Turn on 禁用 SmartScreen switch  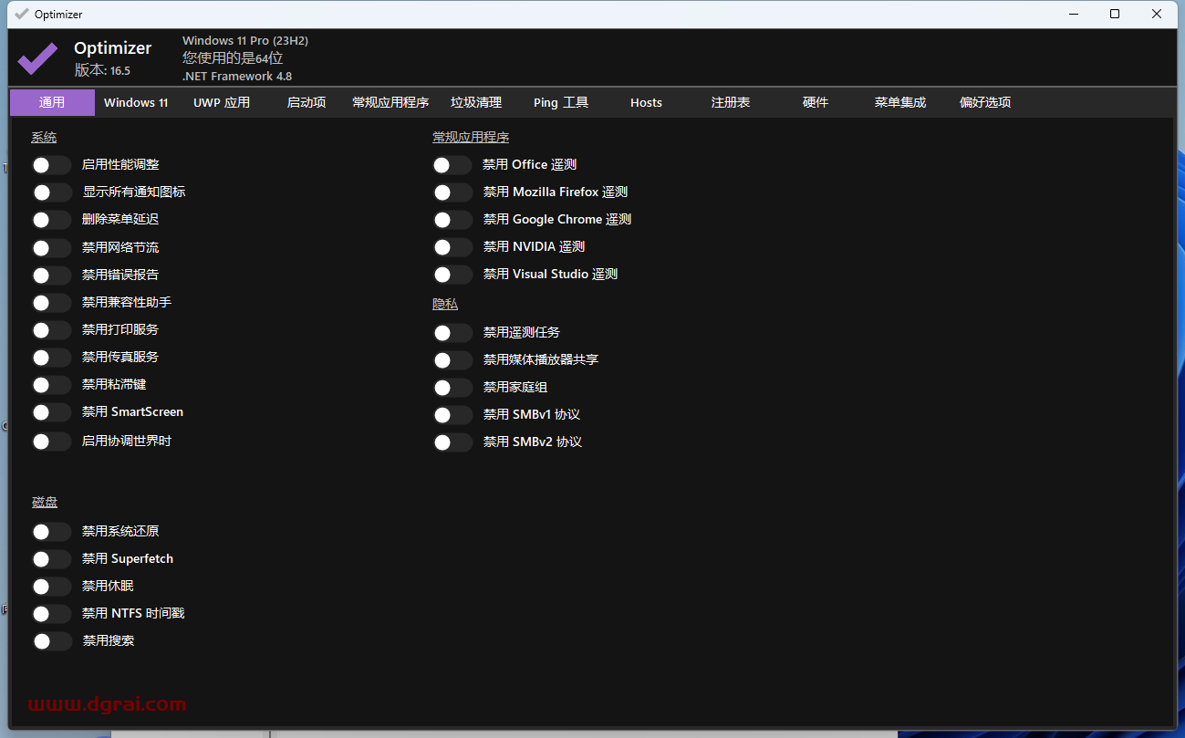(x=51, y=412)
